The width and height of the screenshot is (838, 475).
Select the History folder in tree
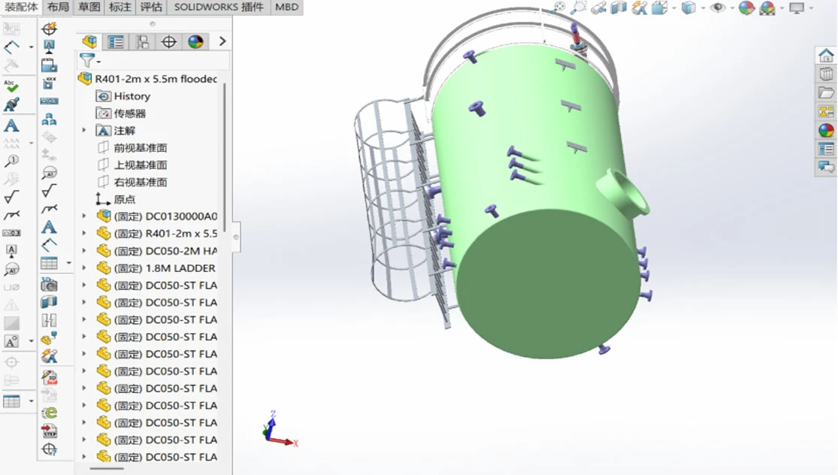pyautogui.click(x=123, y=96)
